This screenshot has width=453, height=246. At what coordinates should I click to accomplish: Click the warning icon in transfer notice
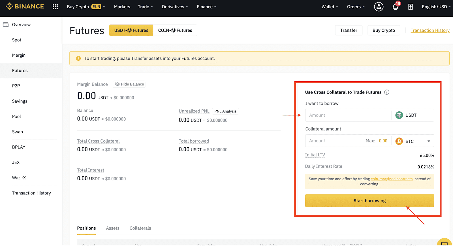(x=78, y=58)
